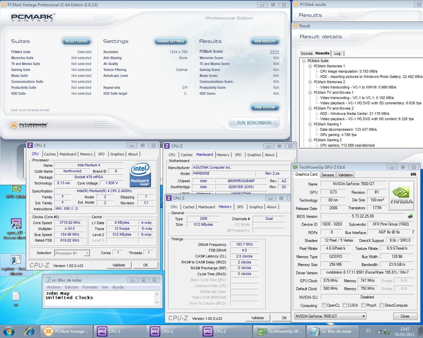Click the Bus Interface question mark icon
The height and width of the screenshot is (338, 423).
413,232
